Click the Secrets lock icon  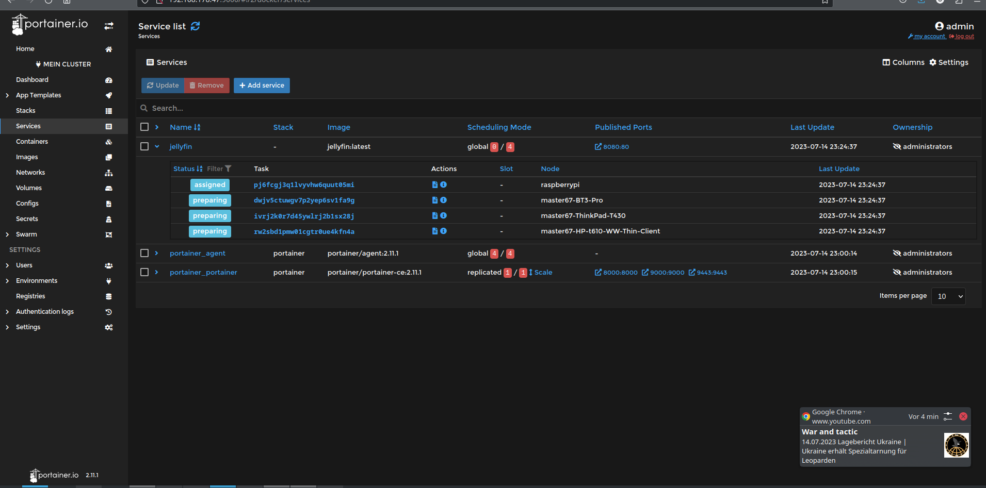(109, 219)
